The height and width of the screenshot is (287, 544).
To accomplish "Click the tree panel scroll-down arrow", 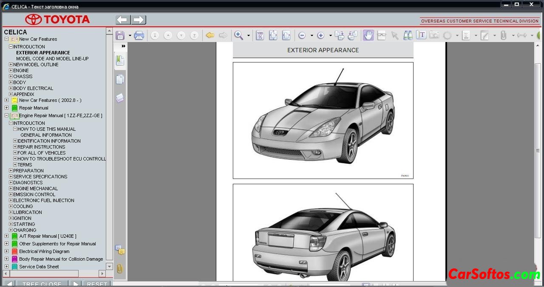I will point(109,267).
